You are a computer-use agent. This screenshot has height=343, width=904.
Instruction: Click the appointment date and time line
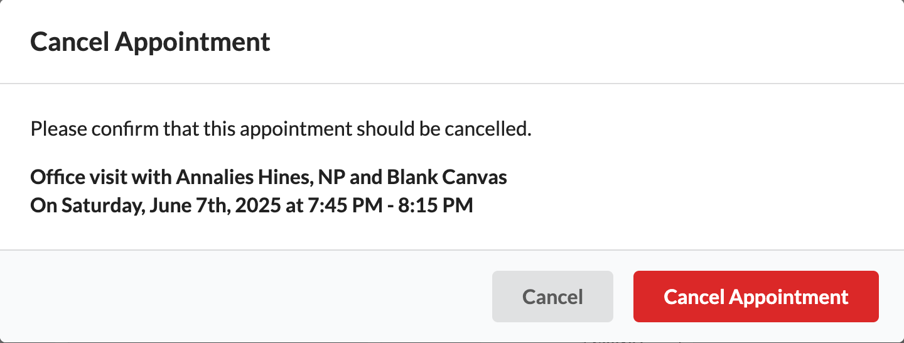pos(251,205)
